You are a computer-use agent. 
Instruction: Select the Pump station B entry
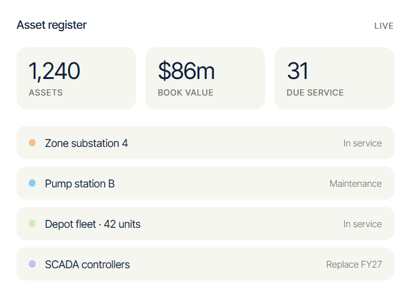(205, 183)
